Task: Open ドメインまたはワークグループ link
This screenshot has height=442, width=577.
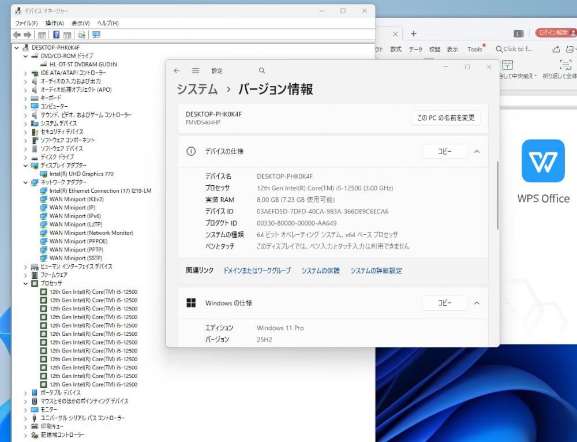Action: (x=257, y=271)
